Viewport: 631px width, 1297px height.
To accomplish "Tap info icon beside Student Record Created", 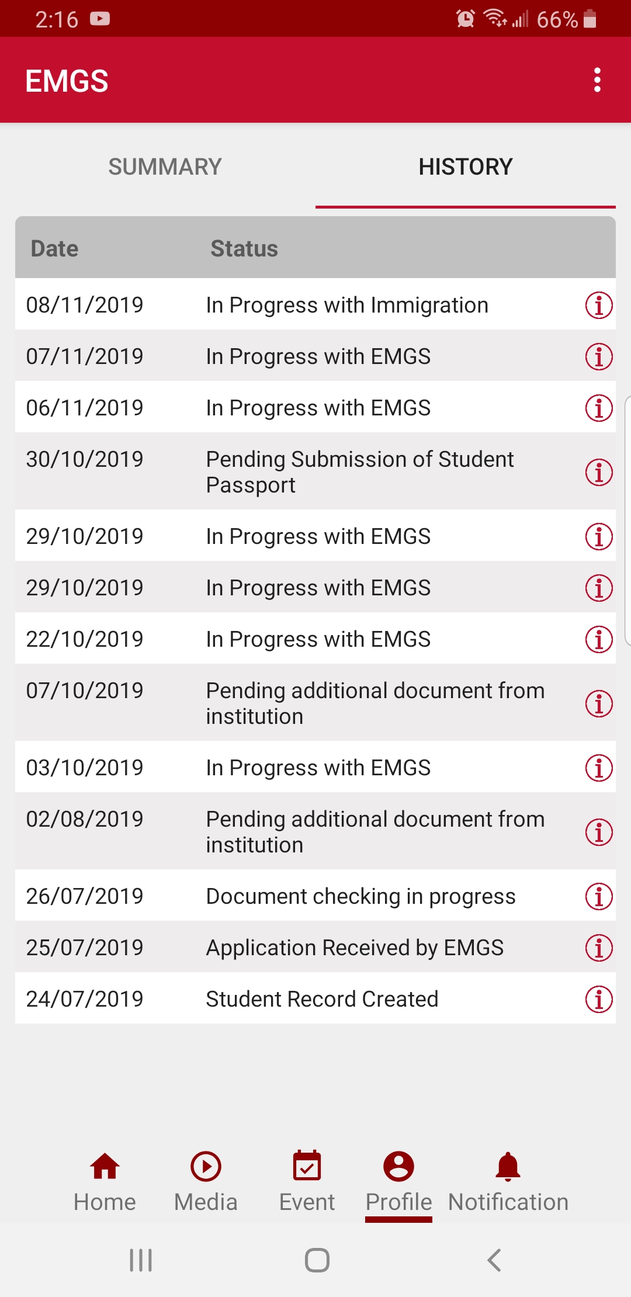I will (x=599, y=999).
